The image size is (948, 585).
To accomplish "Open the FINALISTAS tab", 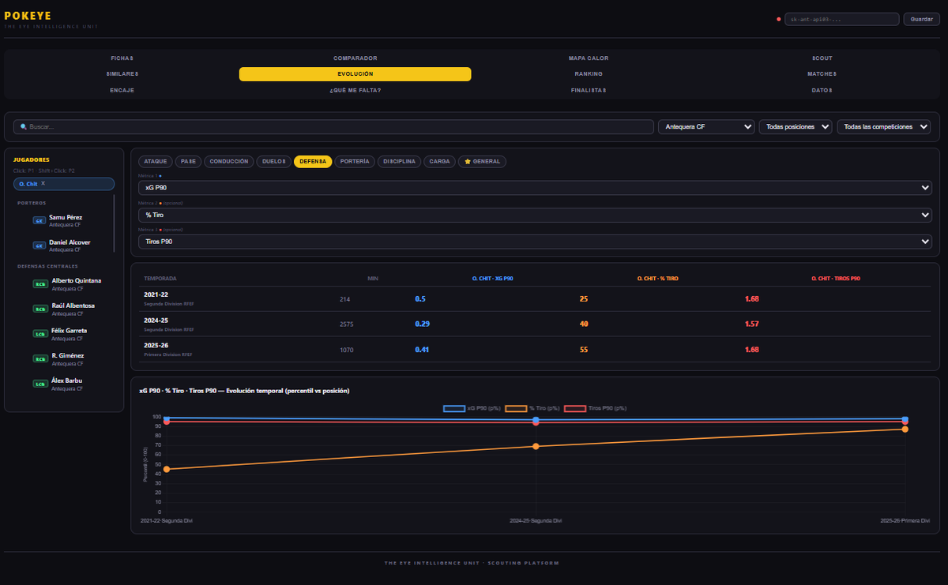I will [x=589, y=90].
